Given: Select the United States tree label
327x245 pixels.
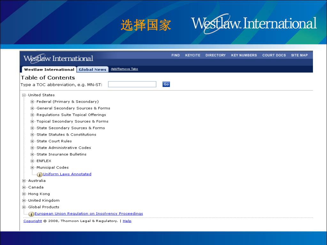Looking at the screenshot, I should (x=42, y=95).
